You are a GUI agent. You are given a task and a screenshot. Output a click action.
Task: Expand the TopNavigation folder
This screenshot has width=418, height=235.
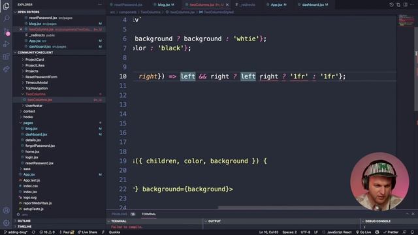tap(37, 88)
